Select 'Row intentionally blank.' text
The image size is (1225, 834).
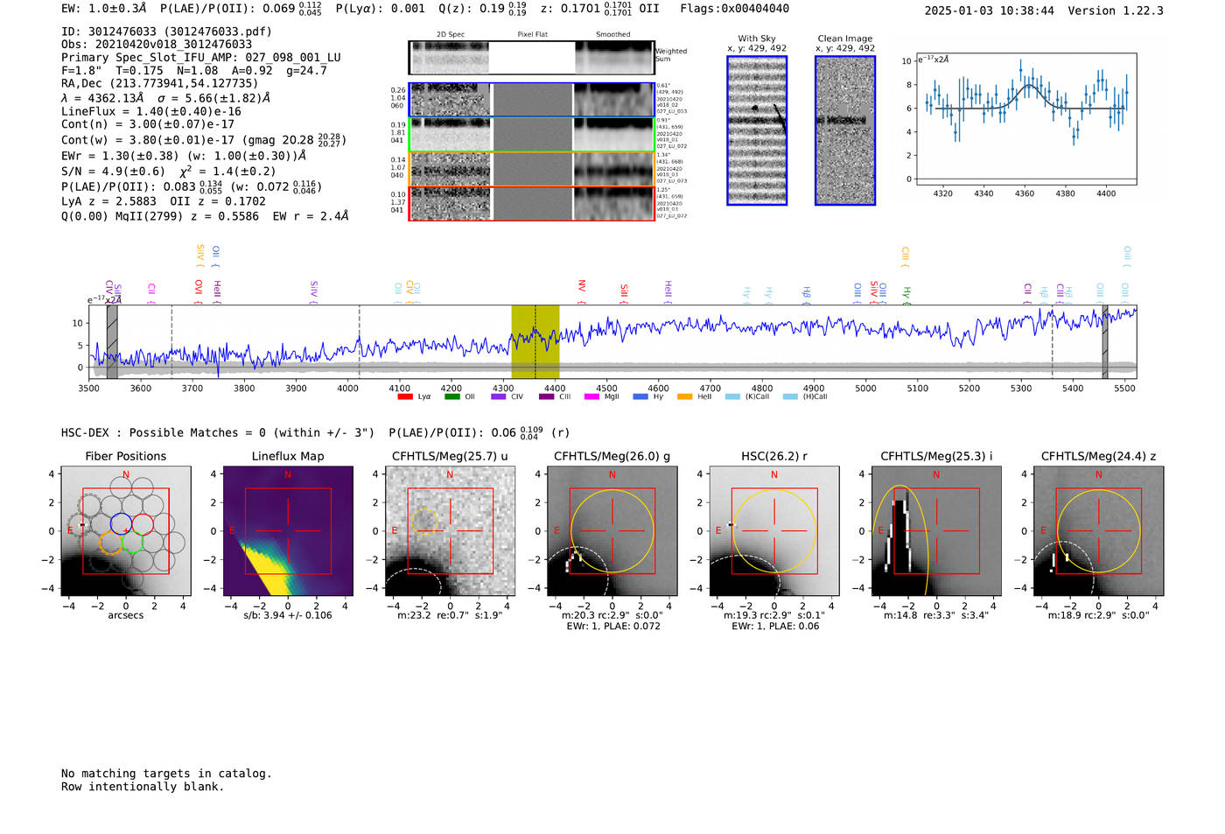143,787
